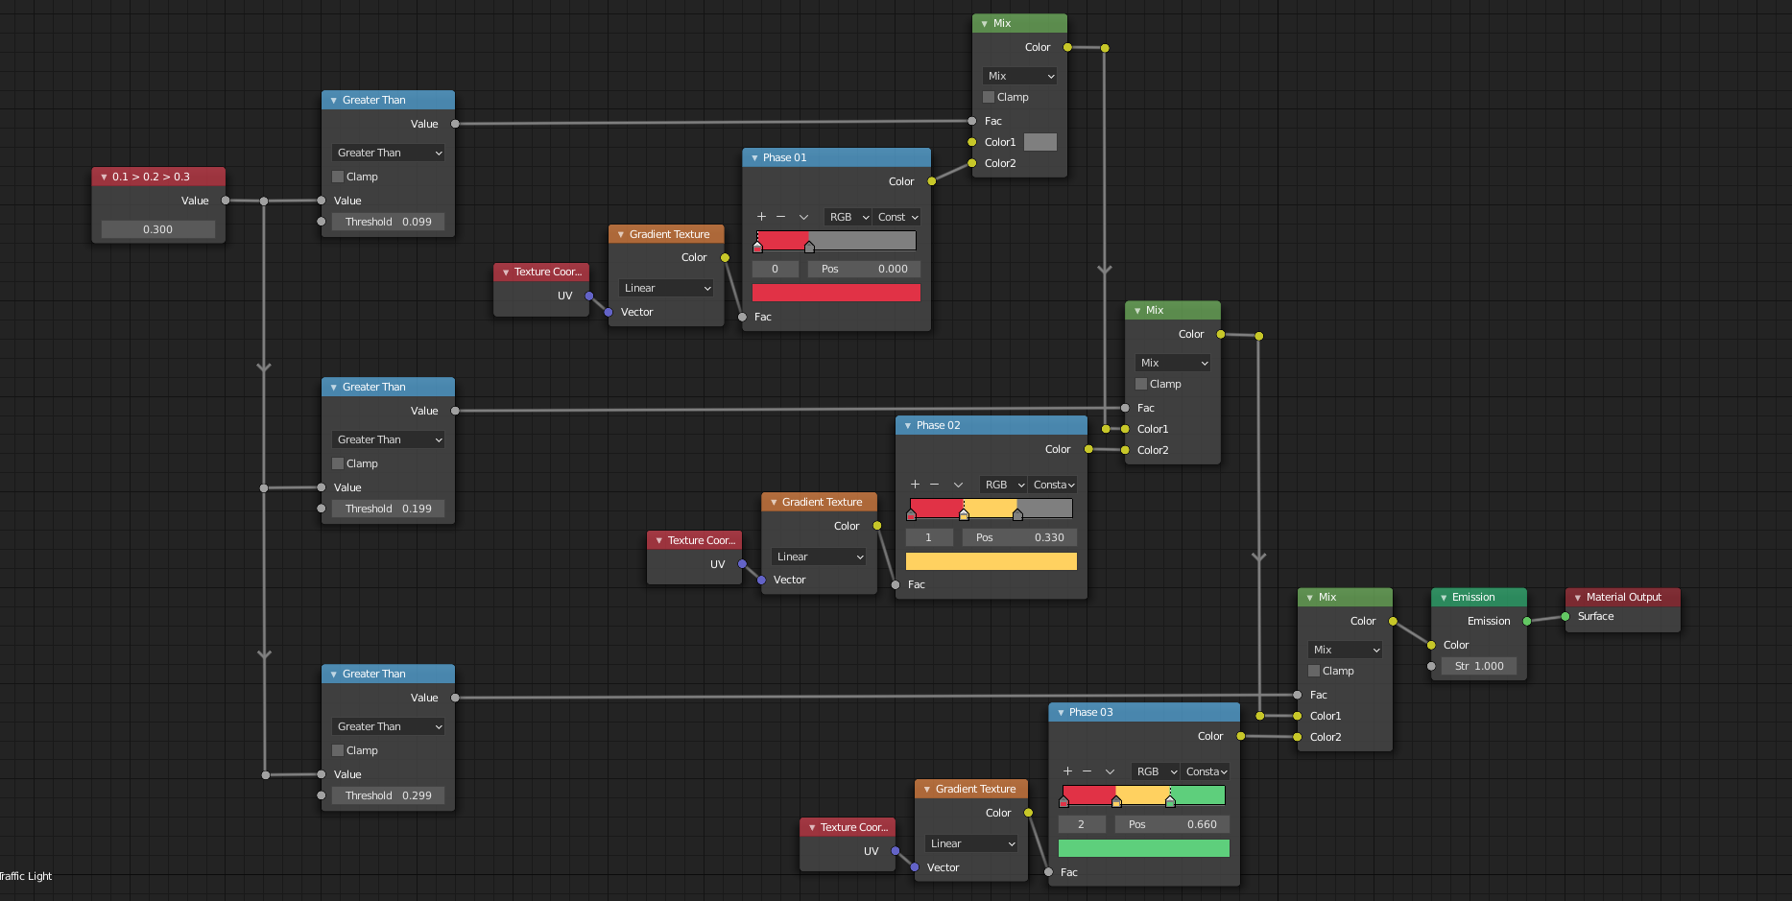Open Phase 01 color ramp tools chevron

803,217
